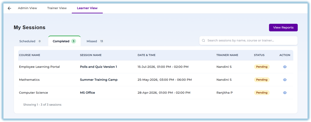Click the 15-Jul-2026 date and time cell
This screenshot has width=311, height=122.
click(163, 67)
